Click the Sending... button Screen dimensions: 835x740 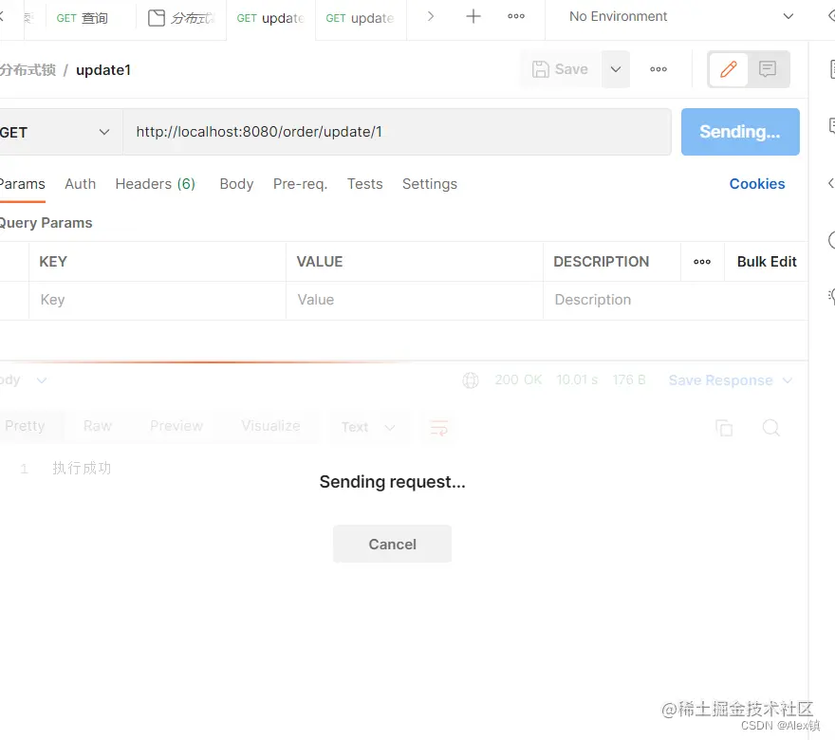pyautogui.click(x=740, y=132)
